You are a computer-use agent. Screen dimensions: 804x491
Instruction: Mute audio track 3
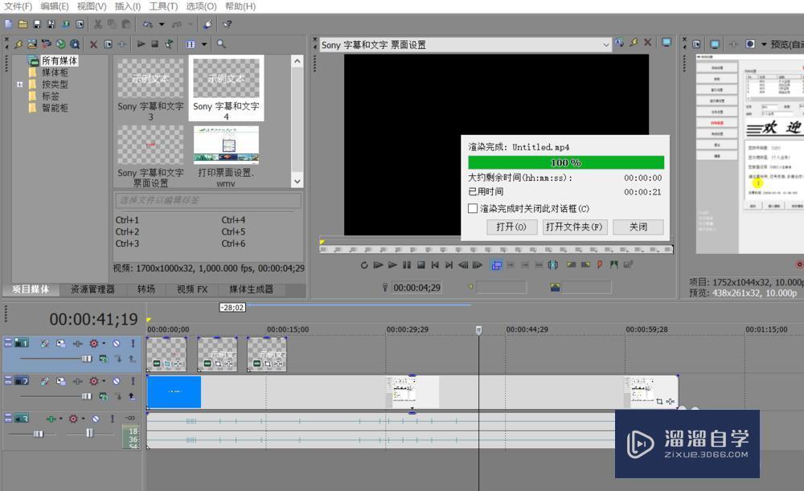tap(96, 419)
